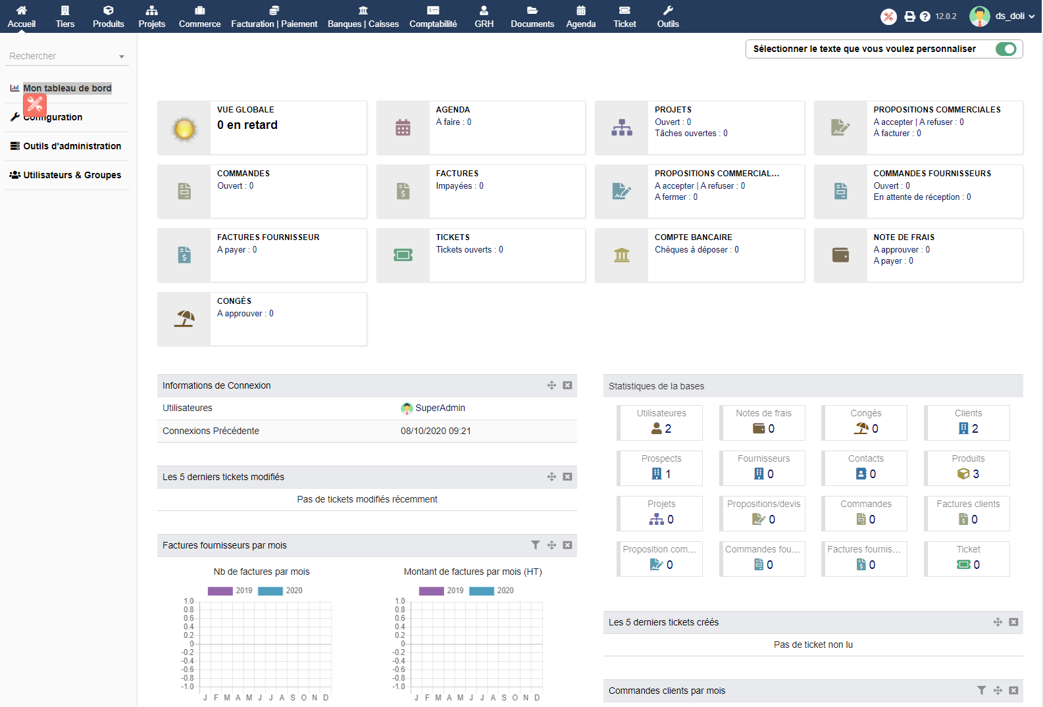Open filter on Factures fournisseurs par mois
Viewport: 1043px width, 707px height.
point(535,545)
